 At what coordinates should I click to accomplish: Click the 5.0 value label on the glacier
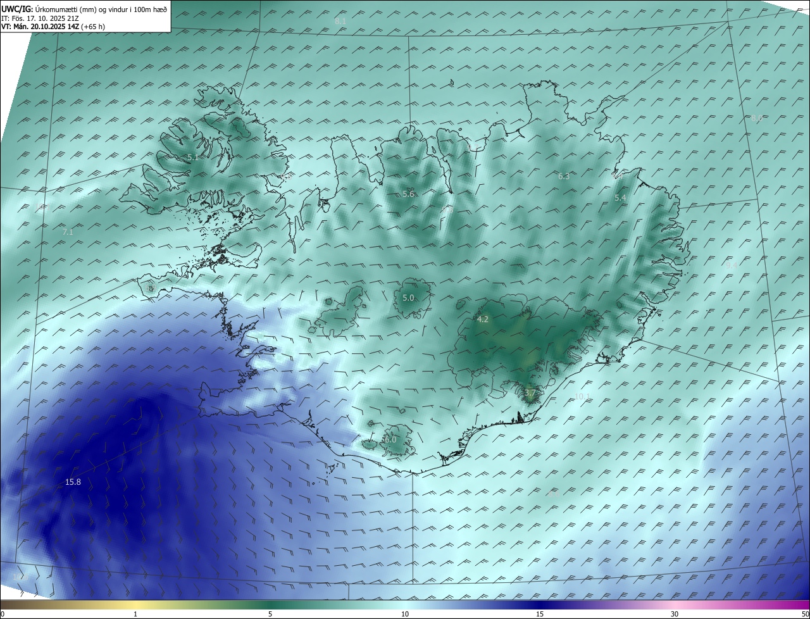(408, 298)
